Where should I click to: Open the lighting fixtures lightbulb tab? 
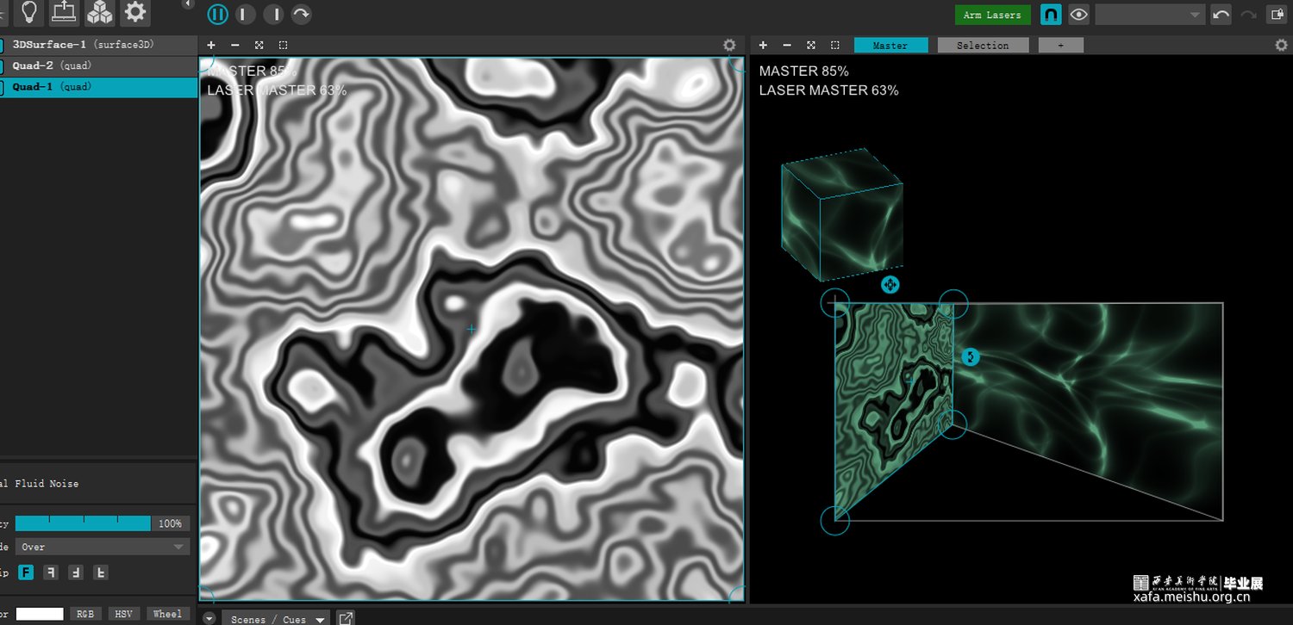click(x=29, y=12)
